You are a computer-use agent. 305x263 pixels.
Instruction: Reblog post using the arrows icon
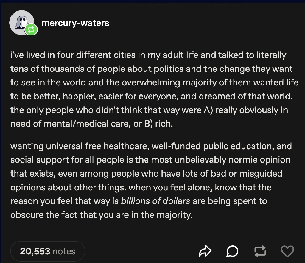click(260, 251)
